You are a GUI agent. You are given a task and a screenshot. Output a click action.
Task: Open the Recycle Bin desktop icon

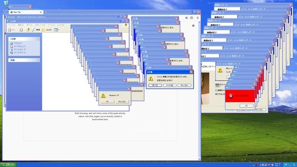[6, 3]
